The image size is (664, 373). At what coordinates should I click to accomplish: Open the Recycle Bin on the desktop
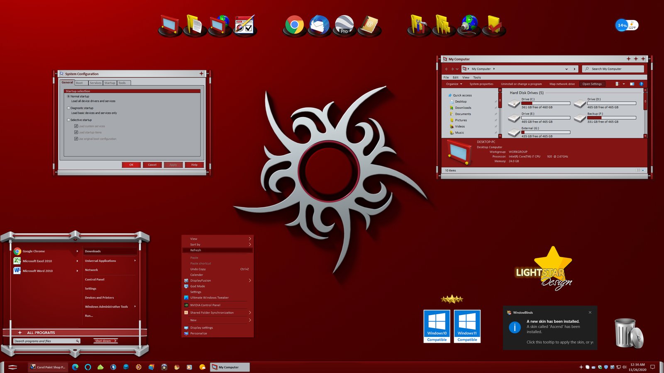coord(629,333)
